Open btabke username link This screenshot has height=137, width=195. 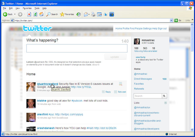pos(42,101)
